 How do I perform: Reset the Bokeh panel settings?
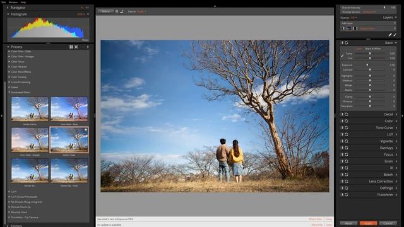click(347, 175)
